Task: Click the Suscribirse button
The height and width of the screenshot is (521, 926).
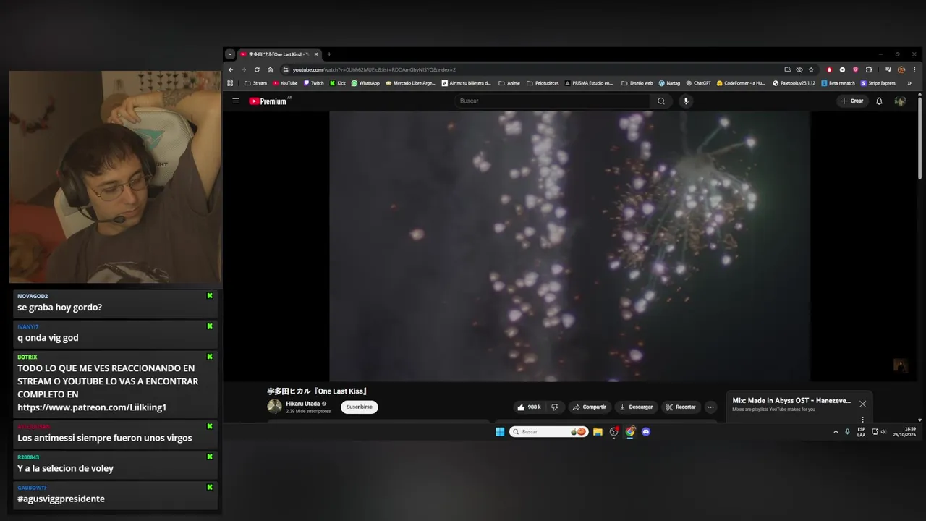Action: pos(360,407)
